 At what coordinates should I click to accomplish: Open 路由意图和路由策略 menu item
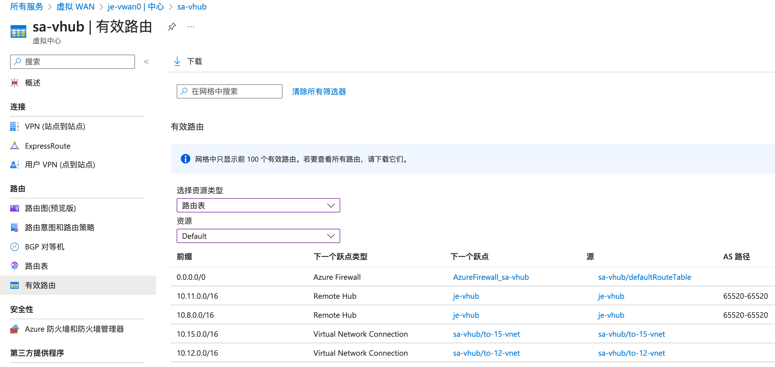click(59, 228)
